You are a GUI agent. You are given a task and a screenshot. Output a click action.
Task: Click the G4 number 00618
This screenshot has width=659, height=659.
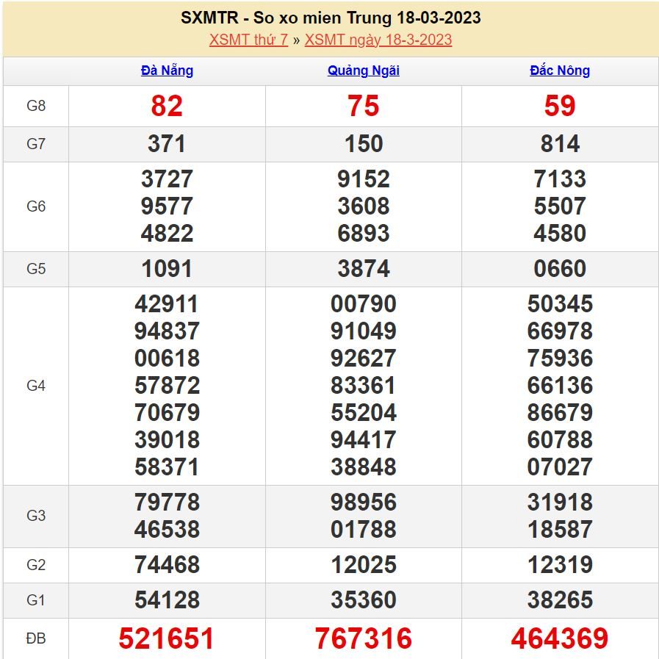(167, 359)
